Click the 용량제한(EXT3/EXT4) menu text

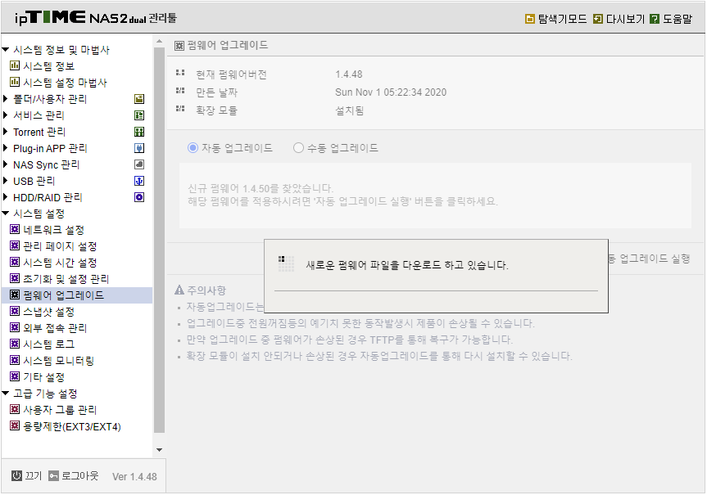click(x=72, y=426)
